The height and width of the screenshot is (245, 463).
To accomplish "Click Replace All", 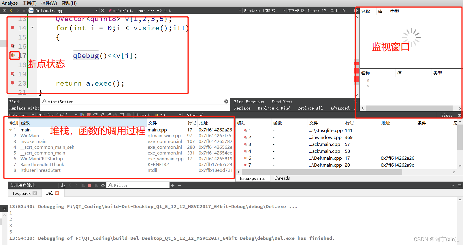I will pos(310,108).
